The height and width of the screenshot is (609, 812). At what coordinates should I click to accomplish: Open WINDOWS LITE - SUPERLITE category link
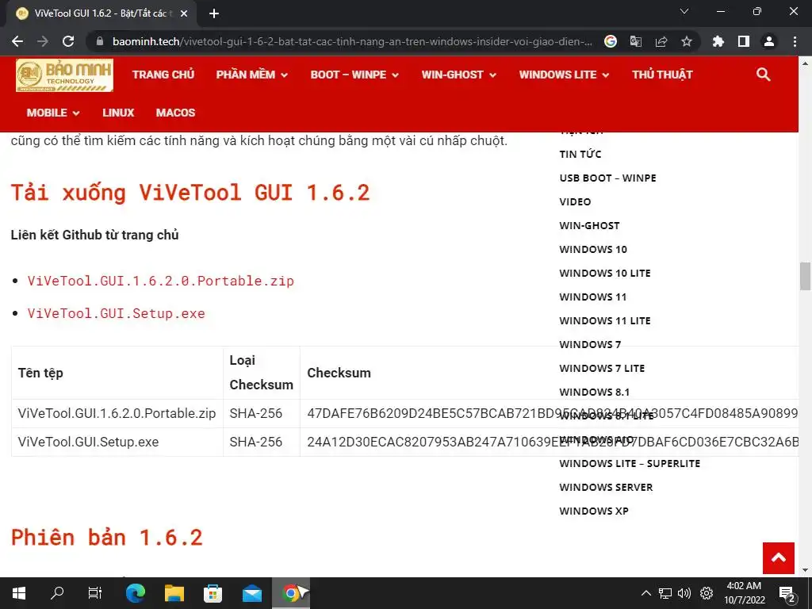[630, 463]
